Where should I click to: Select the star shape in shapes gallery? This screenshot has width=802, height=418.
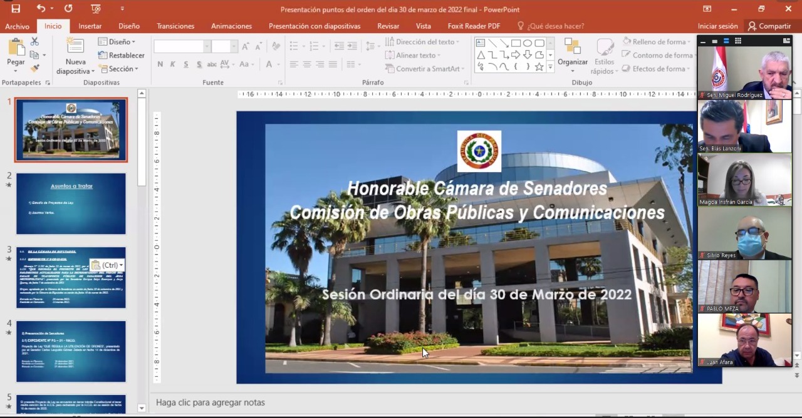click(539, 67)
